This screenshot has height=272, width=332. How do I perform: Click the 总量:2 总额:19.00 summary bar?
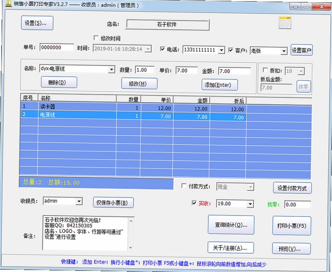pos(96,183)
